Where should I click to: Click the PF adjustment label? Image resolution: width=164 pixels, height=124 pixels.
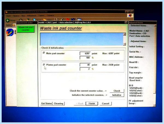136,101
